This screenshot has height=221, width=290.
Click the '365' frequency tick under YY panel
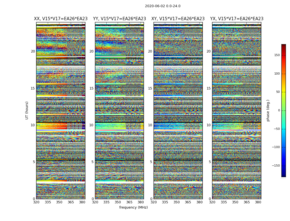(x=129, y=202)
